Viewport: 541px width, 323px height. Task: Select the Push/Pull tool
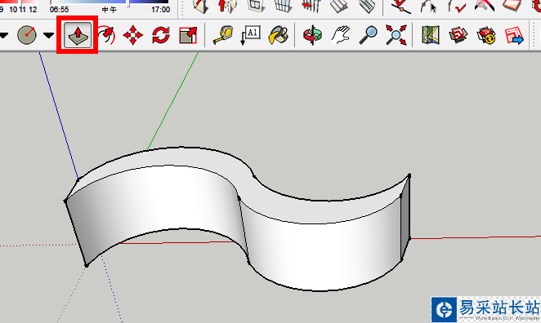[78, 35]
